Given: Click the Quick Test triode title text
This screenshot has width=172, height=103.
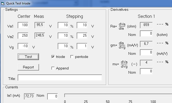Looking at the screenshot, I should (x=18, y=3).
